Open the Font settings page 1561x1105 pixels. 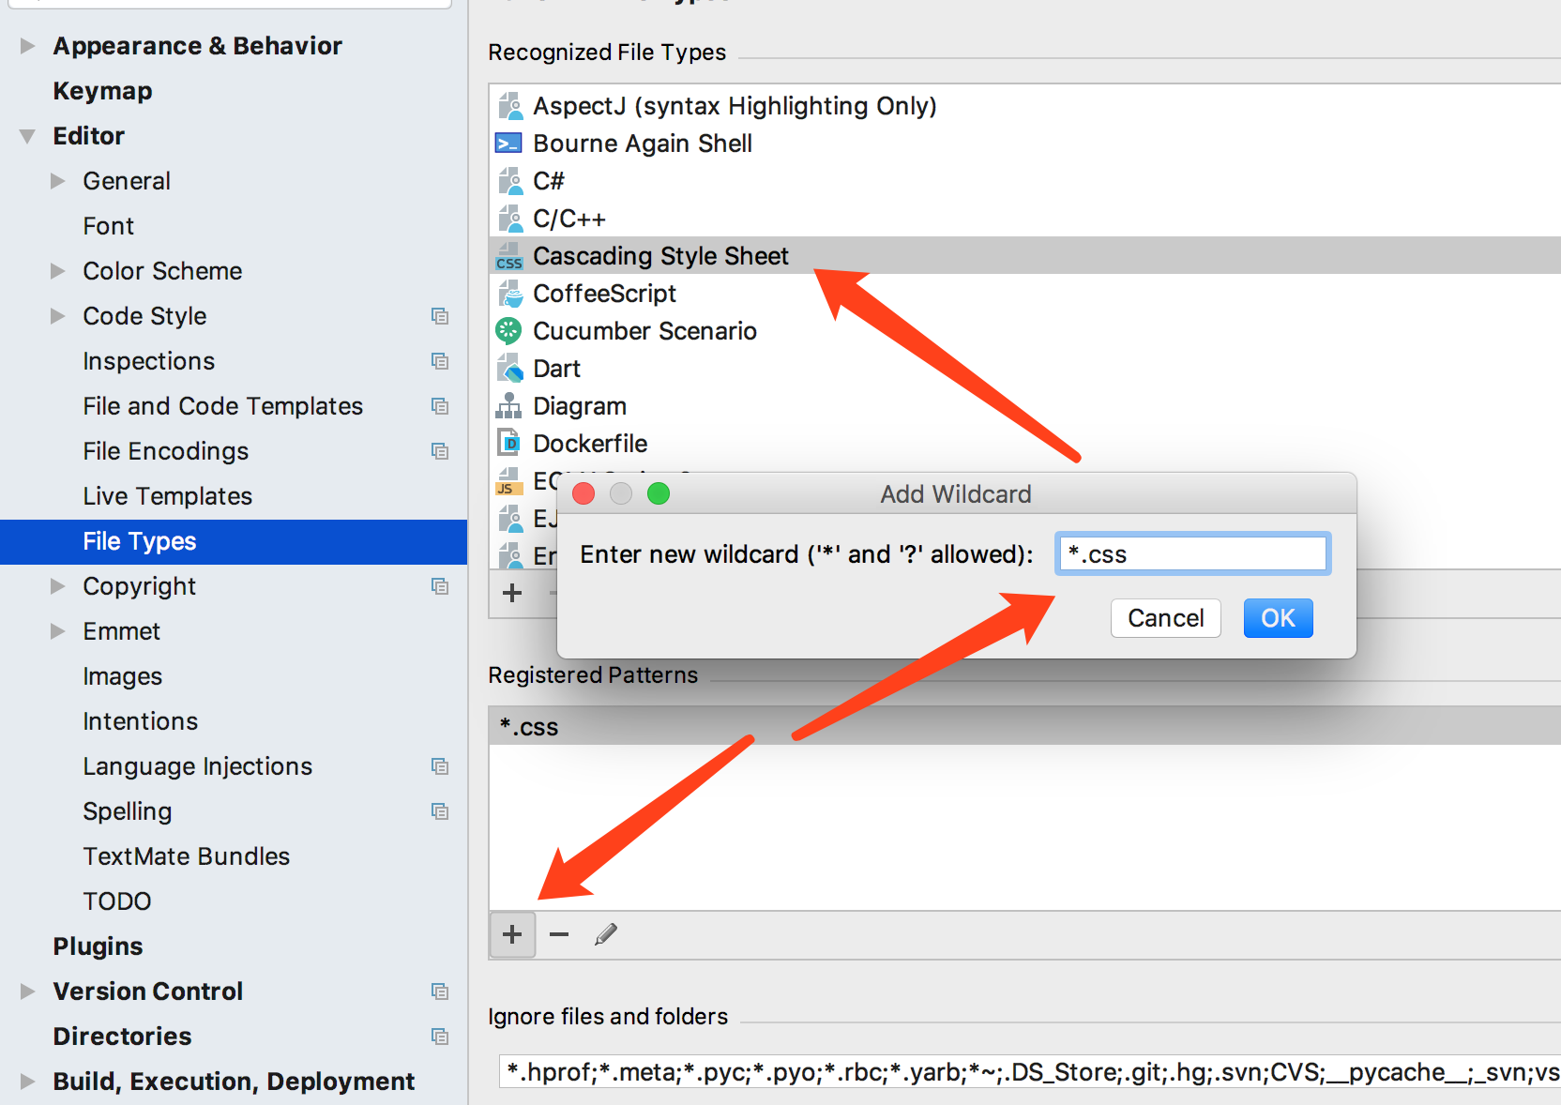[x=108, y=226]
